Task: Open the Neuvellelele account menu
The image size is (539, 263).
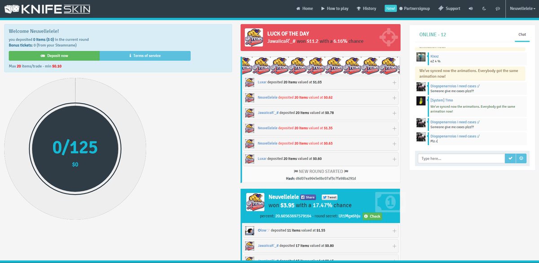Action: click(x=521, y=9)
